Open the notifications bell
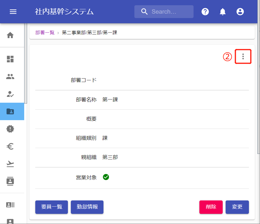The image size is (260, 224). [223, 12]
